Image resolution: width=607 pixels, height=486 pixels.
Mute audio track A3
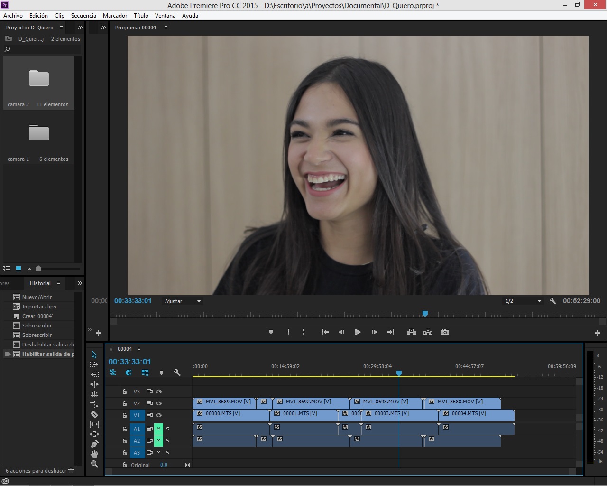[x=158, y=452]
